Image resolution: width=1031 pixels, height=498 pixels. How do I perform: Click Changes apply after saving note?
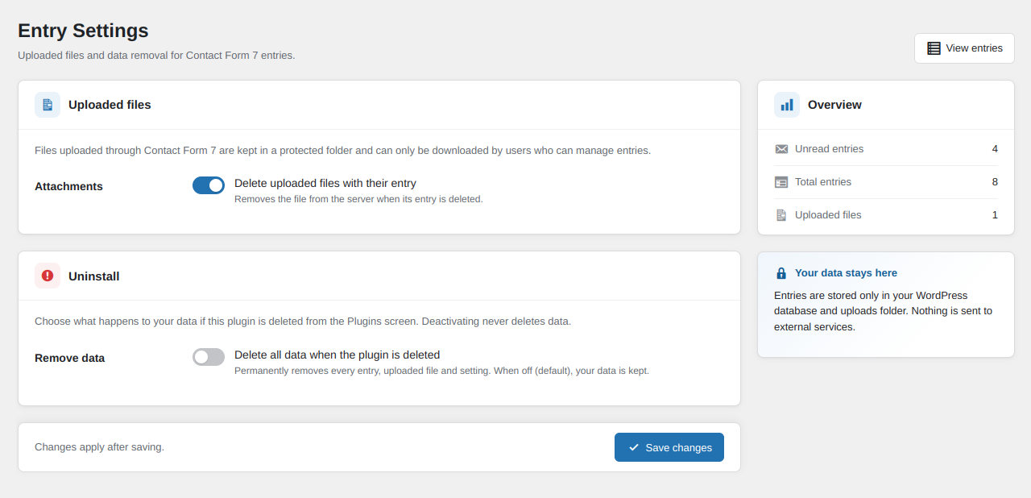[x=99, y=447]
